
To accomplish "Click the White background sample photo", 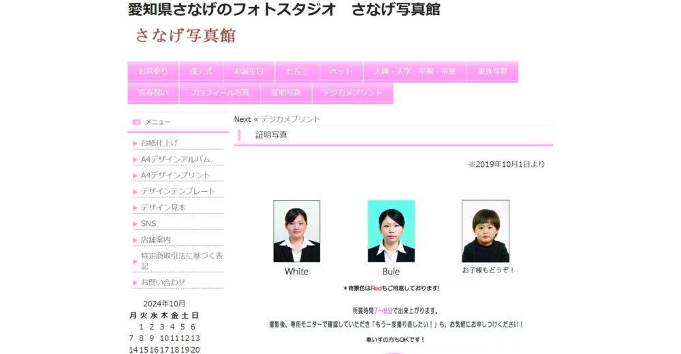I will [296, 231].
